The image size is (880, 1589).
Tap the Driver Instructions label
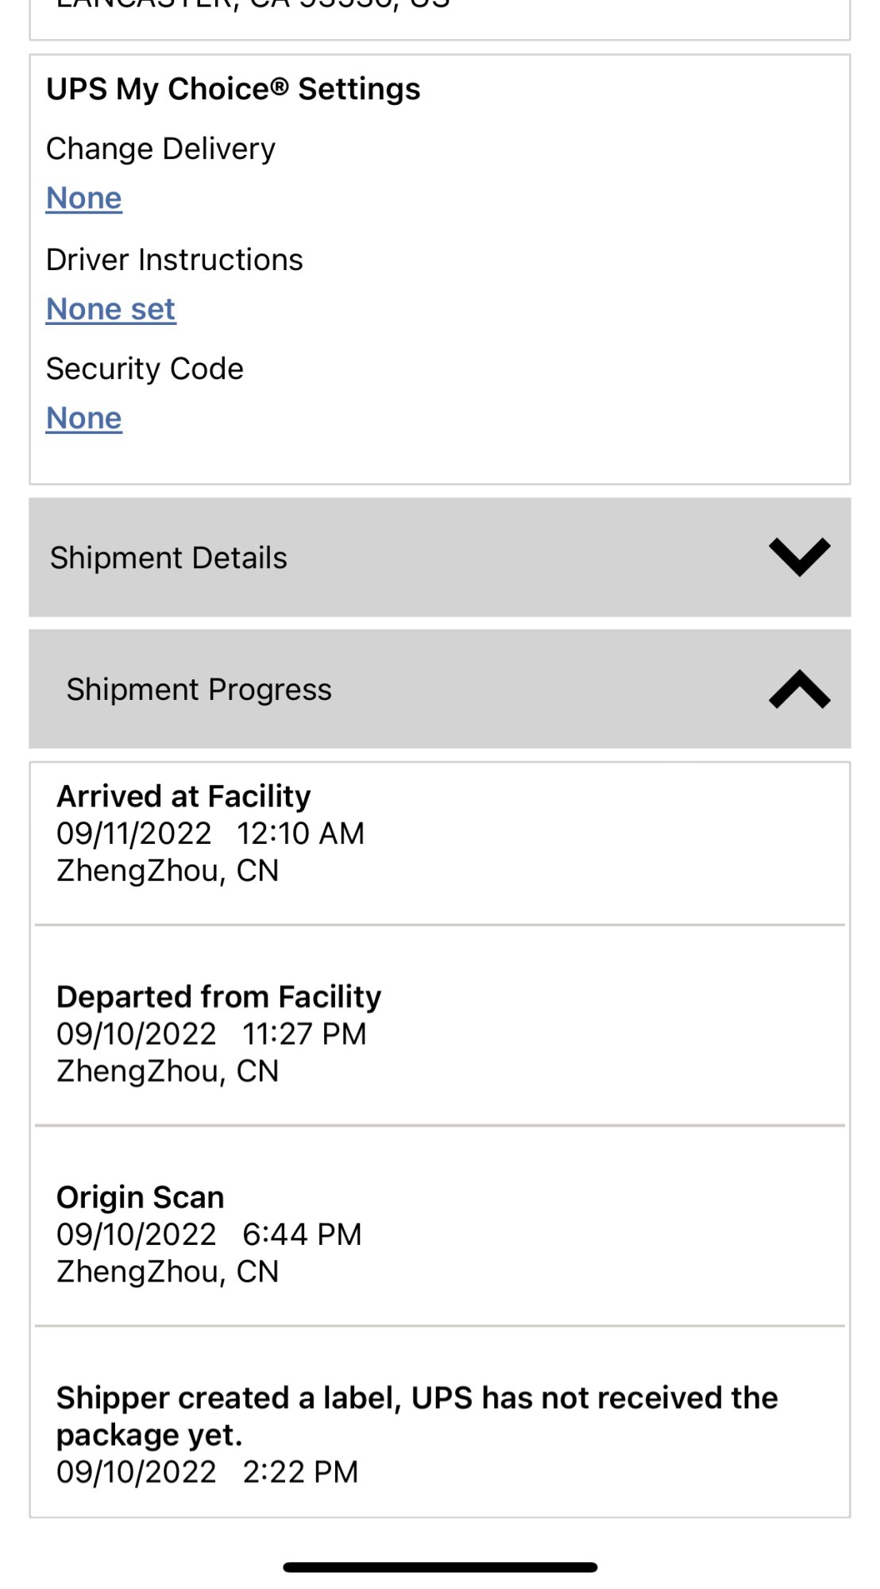coord(174,260)
